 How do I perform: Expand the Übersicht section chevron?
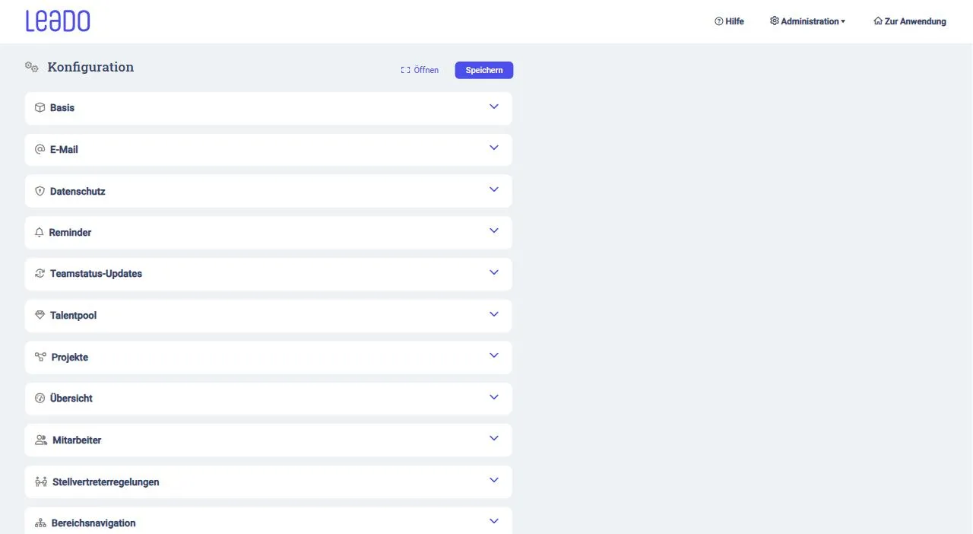[494, 398]
